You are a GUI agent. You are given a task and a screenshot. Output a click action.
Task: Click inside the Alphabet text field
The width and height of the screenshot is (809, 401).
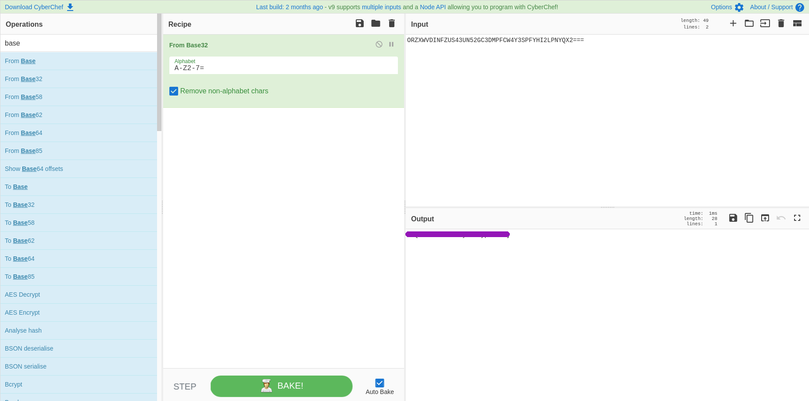click(x=283, y=68)
